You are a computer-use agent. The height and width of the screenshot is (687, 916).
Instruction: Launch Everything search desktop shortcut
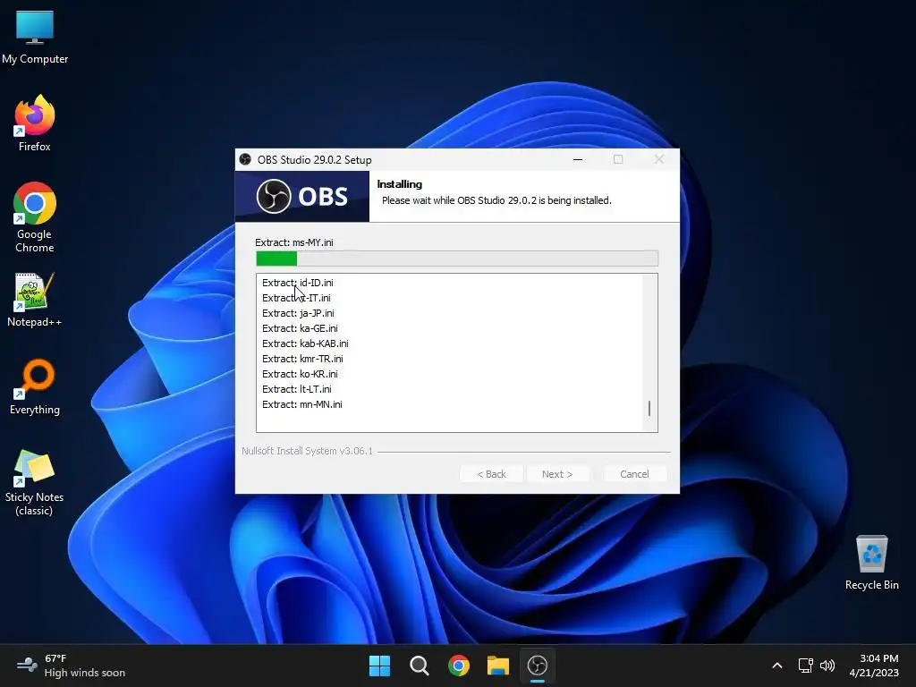[35, 386]
